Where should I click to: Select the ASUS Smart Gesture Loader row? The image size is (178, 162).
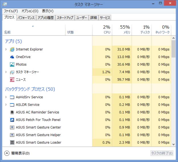click(87, 143)
